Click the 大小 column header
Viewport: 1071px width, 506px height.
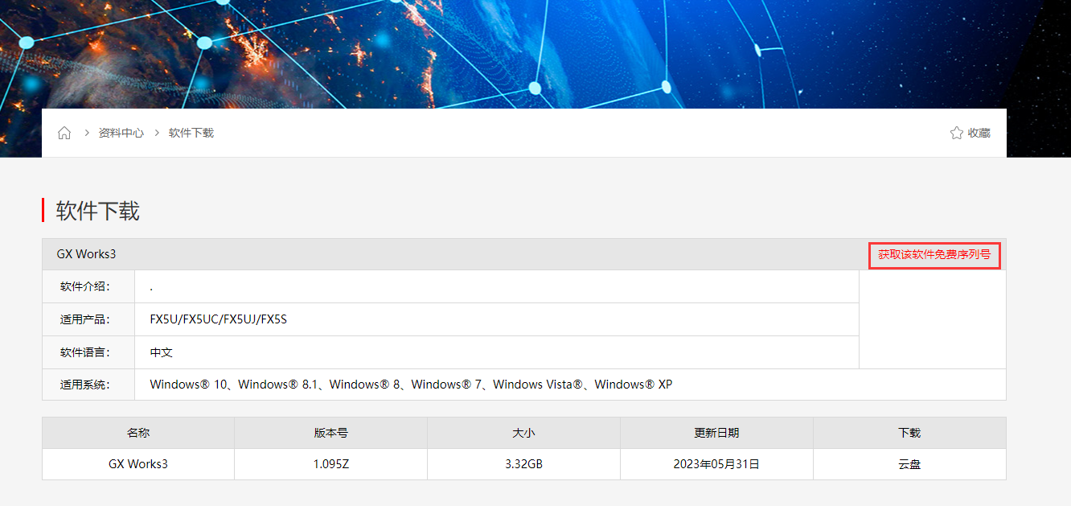[x=523, y=433]
